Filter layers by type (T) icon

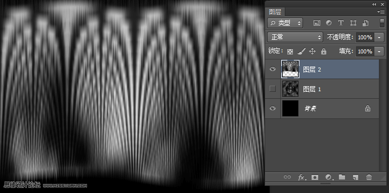point(341,23)
